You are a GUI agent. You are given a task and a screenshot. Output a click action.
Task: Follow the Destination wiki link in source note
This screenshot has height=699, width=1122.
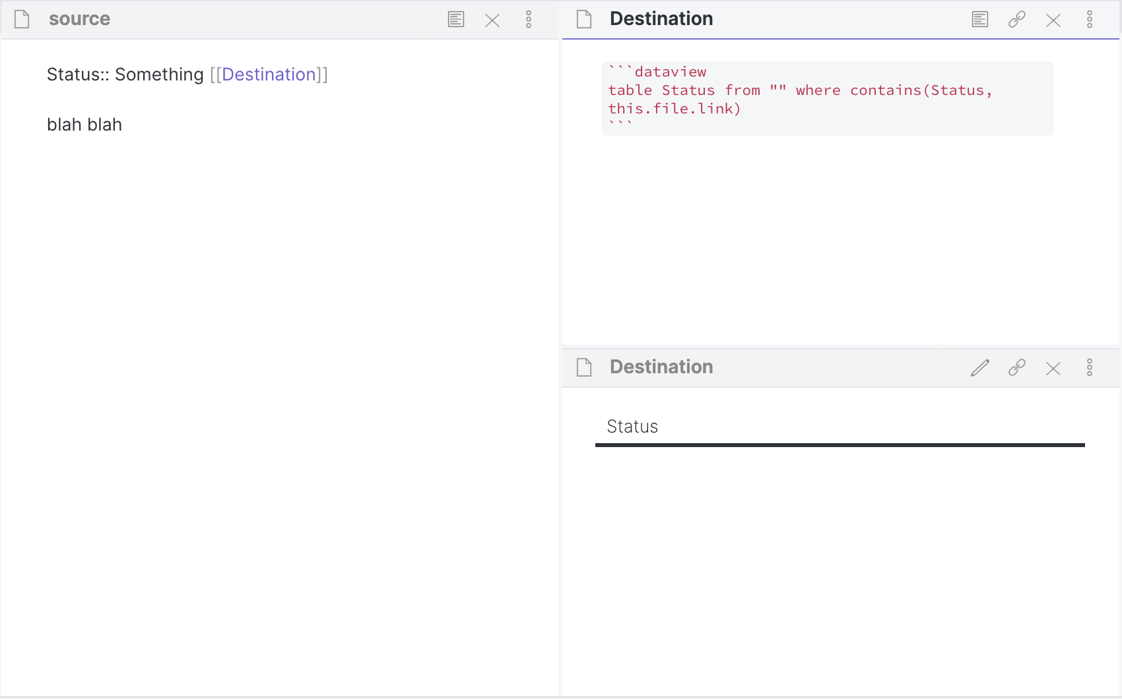point(269,75)
